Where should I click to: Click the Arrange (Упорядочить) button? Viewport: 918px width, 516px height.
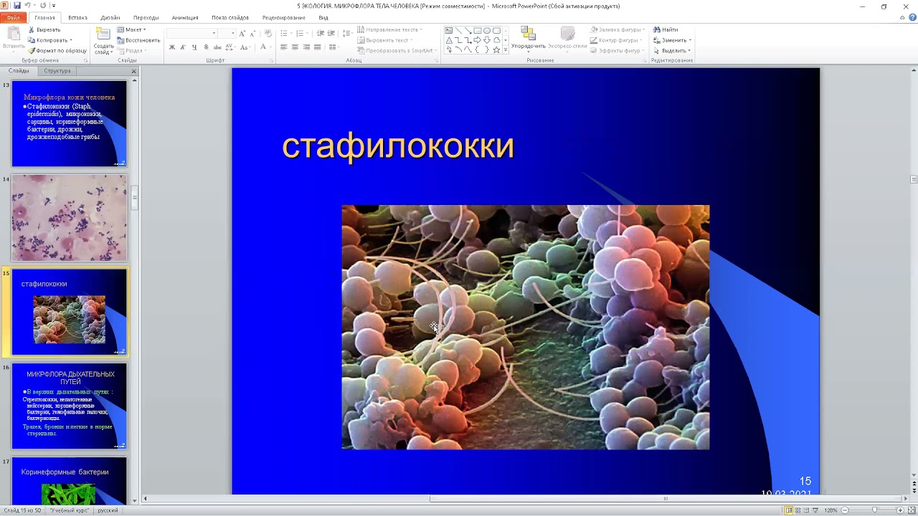(529, 39)
